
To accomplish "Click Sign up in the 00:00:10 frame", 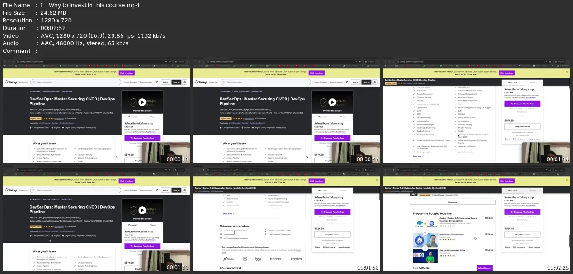I will [177, 82].
